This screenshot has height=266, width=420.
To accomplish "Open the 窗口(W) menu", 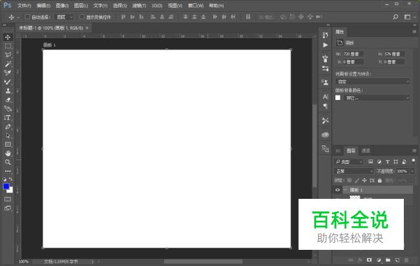I will [x=196, y=5].
